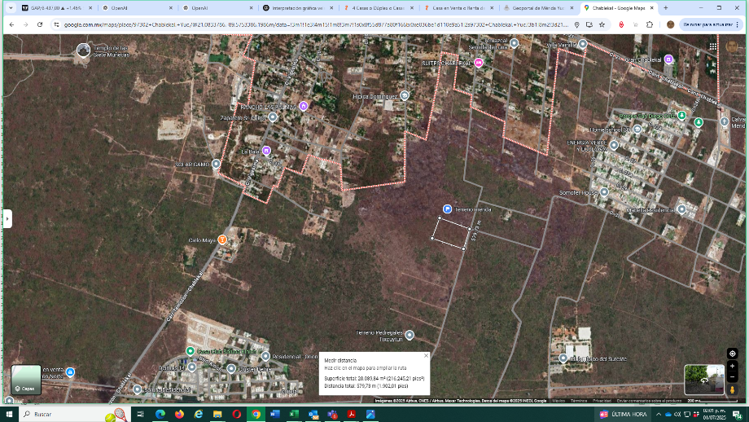The image size is (749, 422).
Task: Select the Street View pegman icon
Action: [732, 389]
